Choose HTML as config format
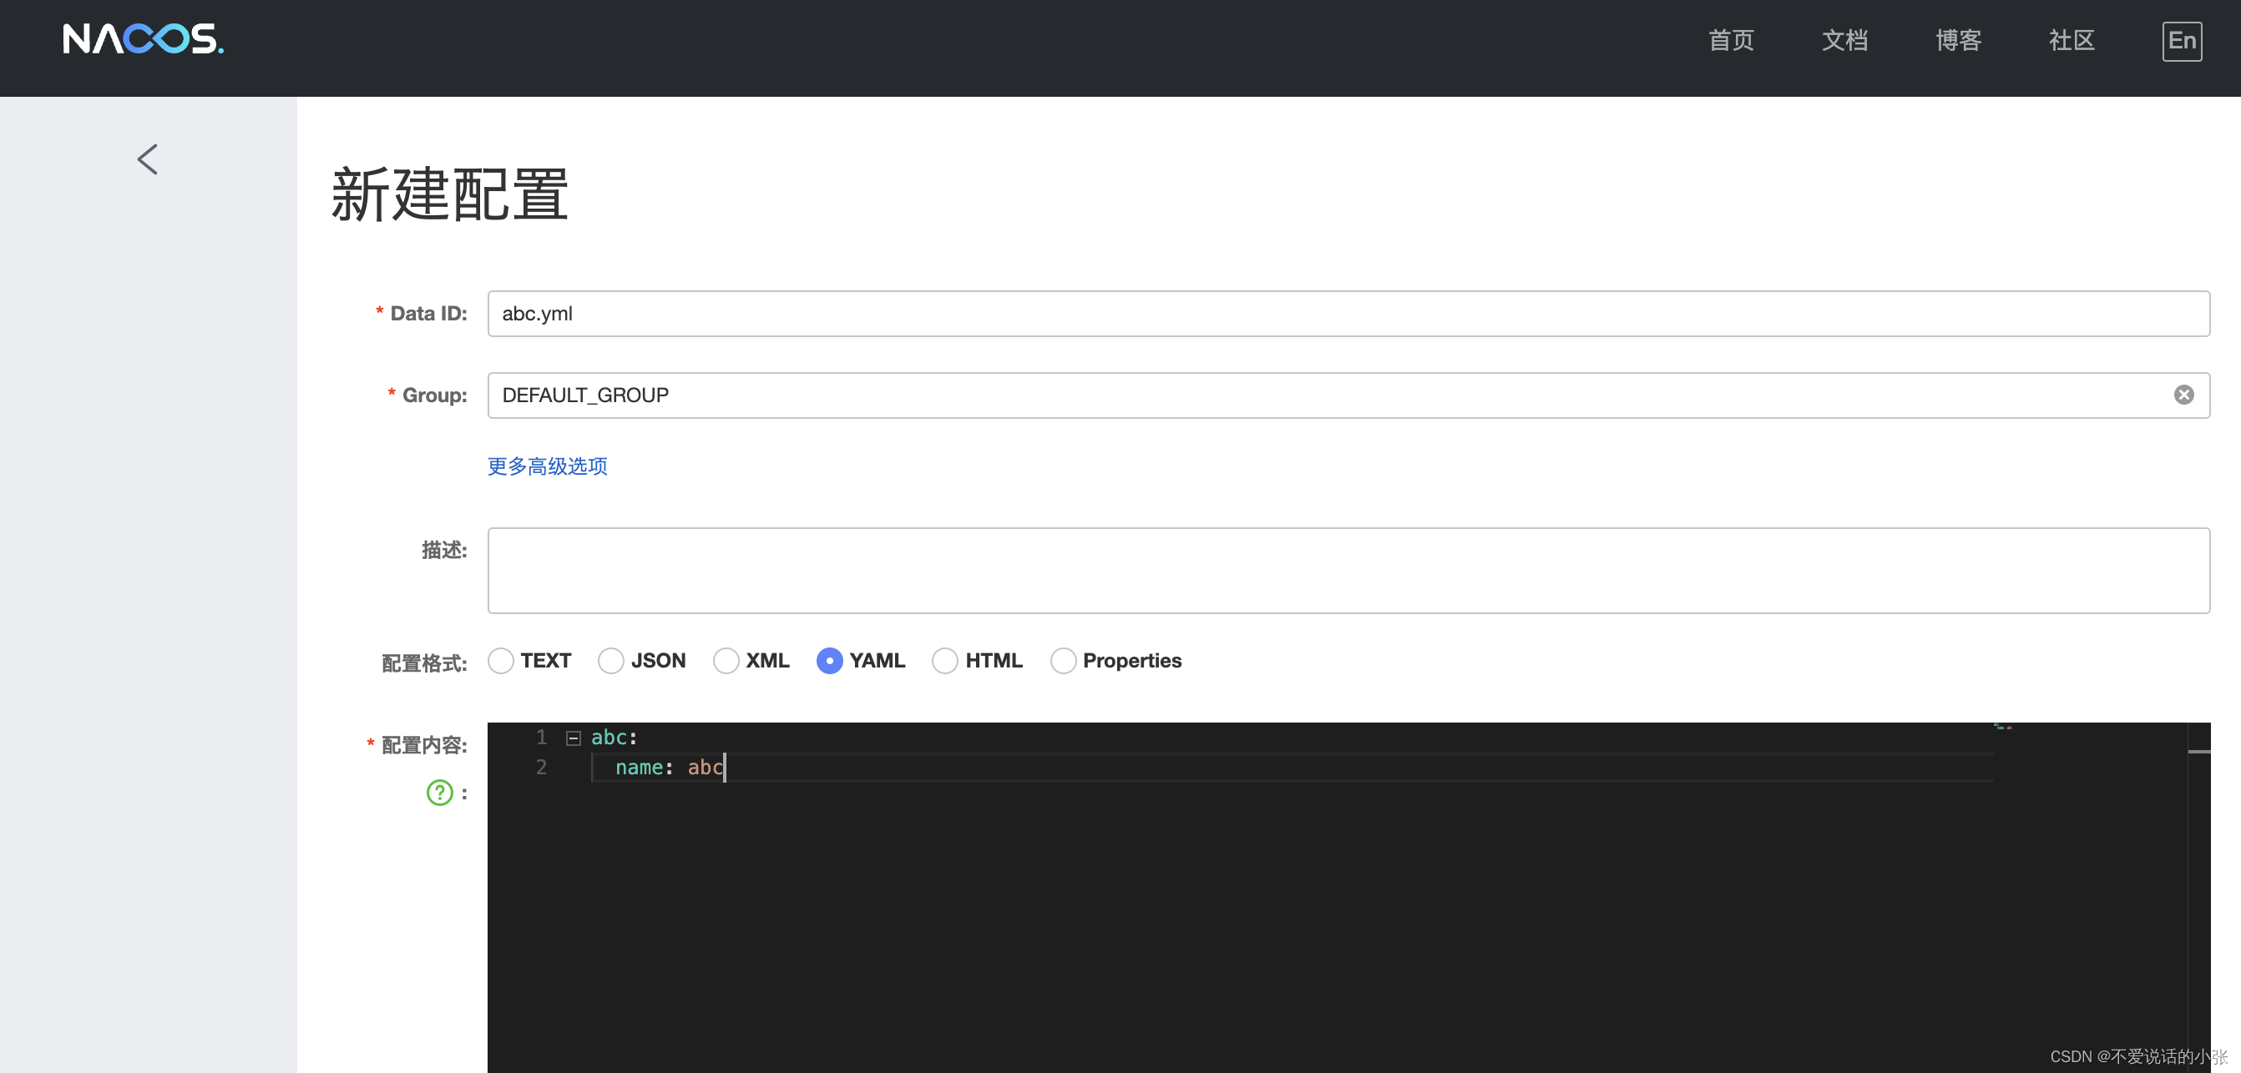Screen dimensions: 2241x1073 pyautogui.click(x=945, y=662)
